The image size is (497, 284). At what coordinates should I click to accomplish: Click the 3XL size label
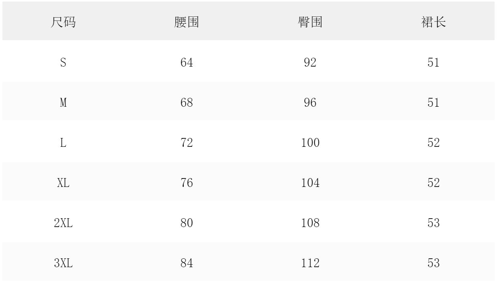click(x=63, y=264)
